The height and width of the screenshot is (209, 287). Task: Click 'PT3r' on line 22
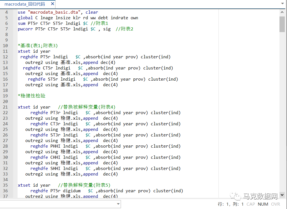coord(55,113)
